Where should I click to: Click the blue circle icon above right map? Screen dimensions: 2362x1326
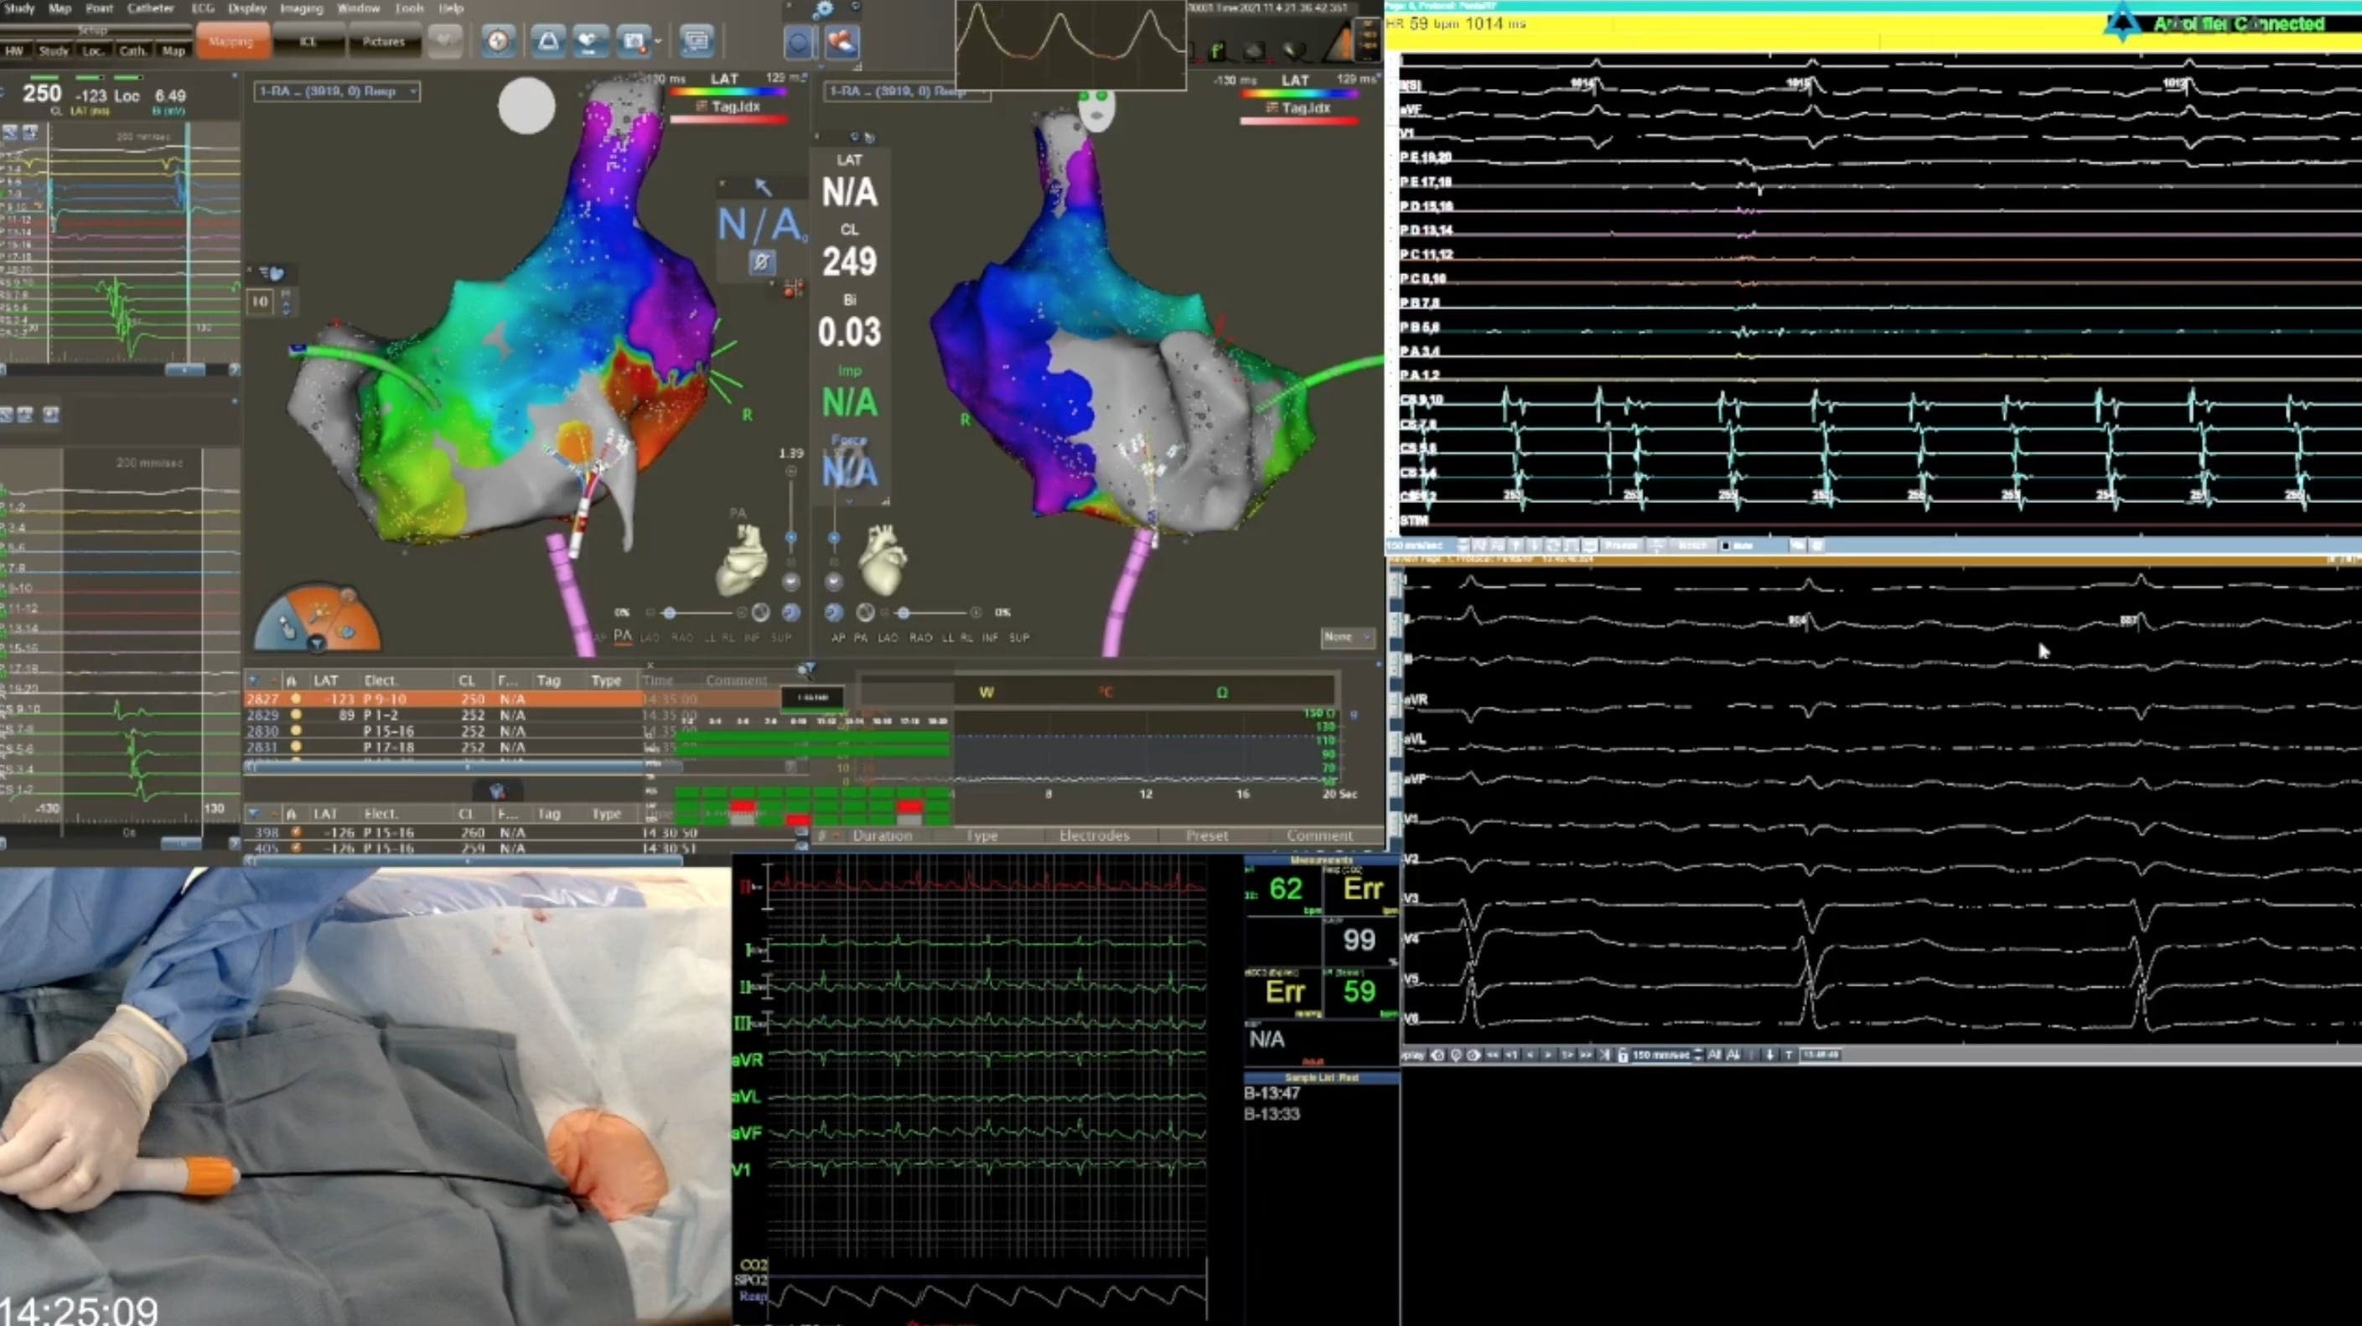pyautogui.click(x=800, y=42)
